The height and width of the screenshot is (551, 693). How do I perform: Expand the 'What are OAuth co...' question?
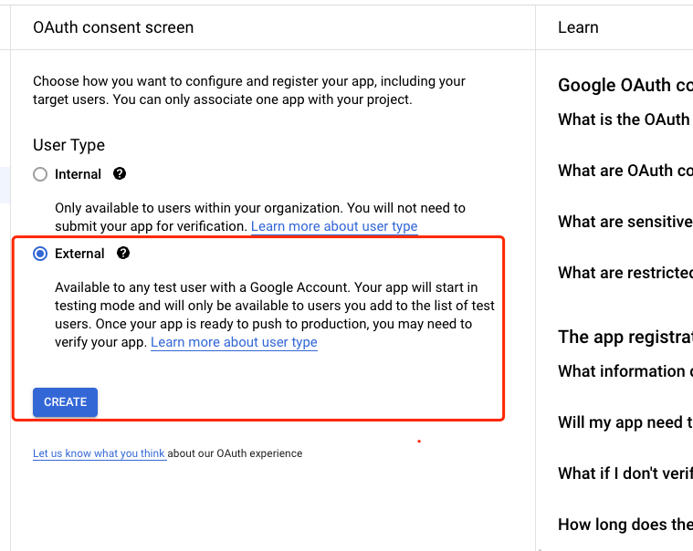pyautogui.click(x=625, y=171)
